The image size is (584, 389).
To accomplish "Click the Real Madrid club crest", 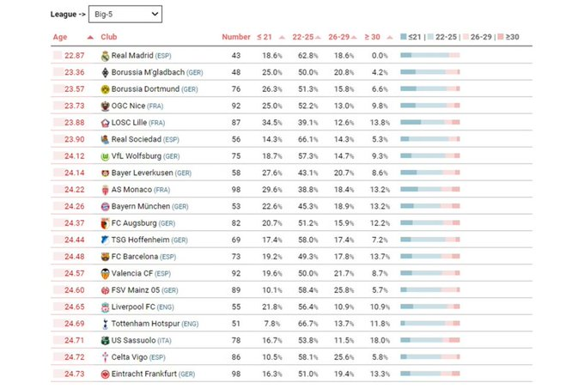I will coord(105,56).
